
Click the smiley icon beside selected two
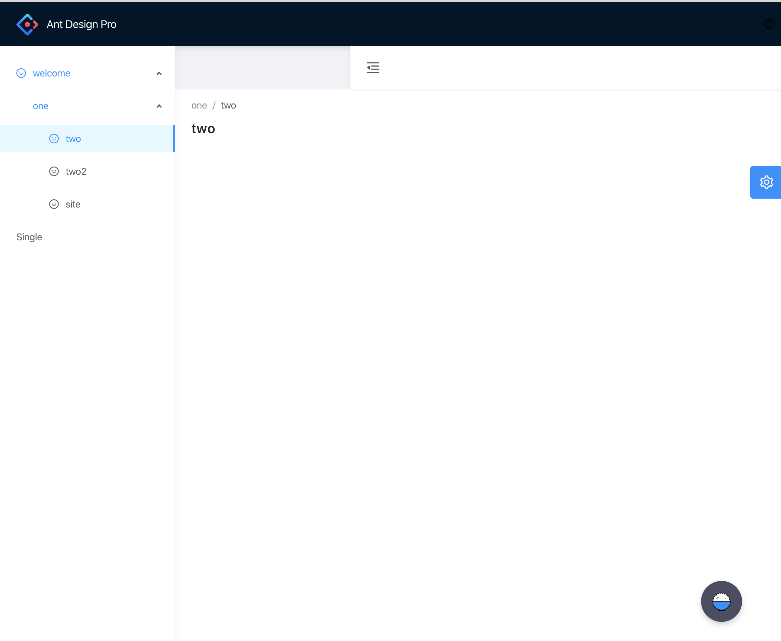[54, 139]
